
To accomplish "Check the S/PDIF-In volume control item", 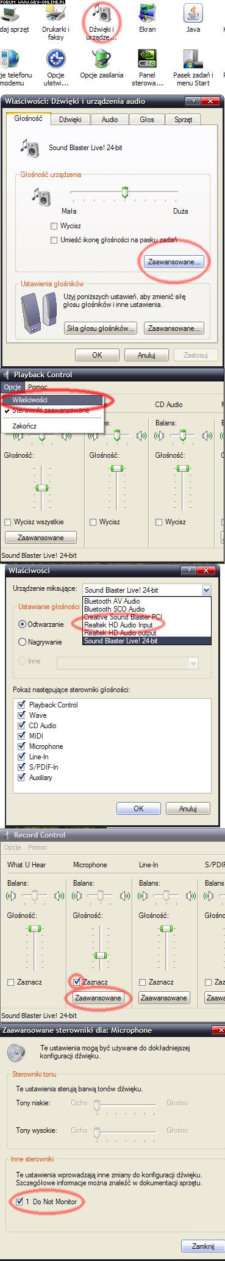I will [22, 767].
